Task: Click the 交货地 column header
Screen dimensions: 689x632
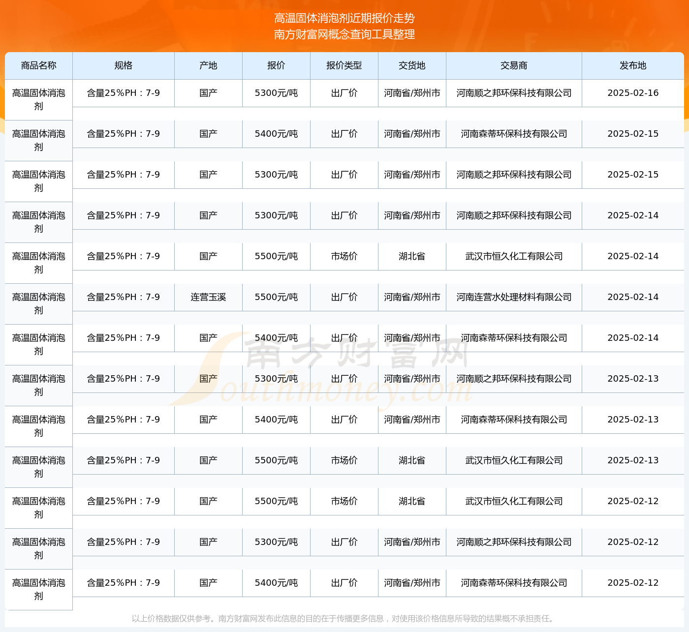Action: click(412, 65)
